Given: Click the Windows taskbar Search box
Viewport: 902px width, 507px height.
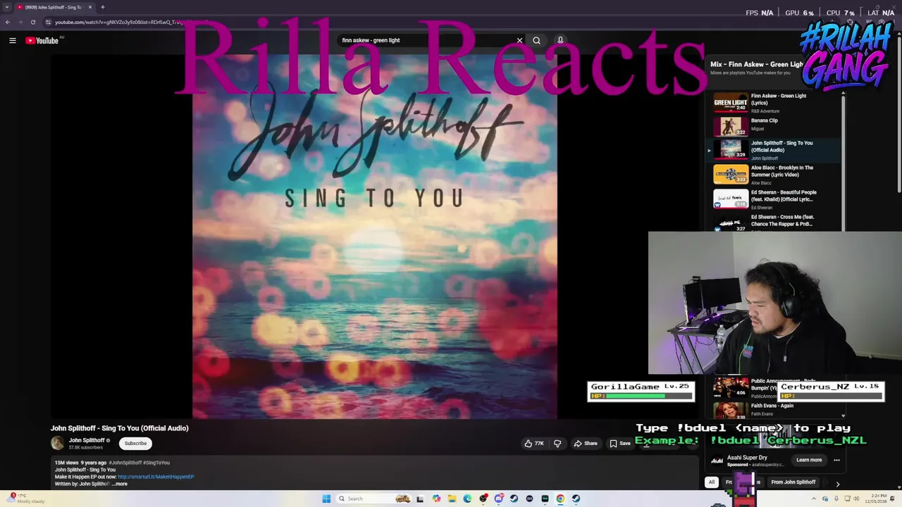Looking at the screenshot, I should click(373, 499).
